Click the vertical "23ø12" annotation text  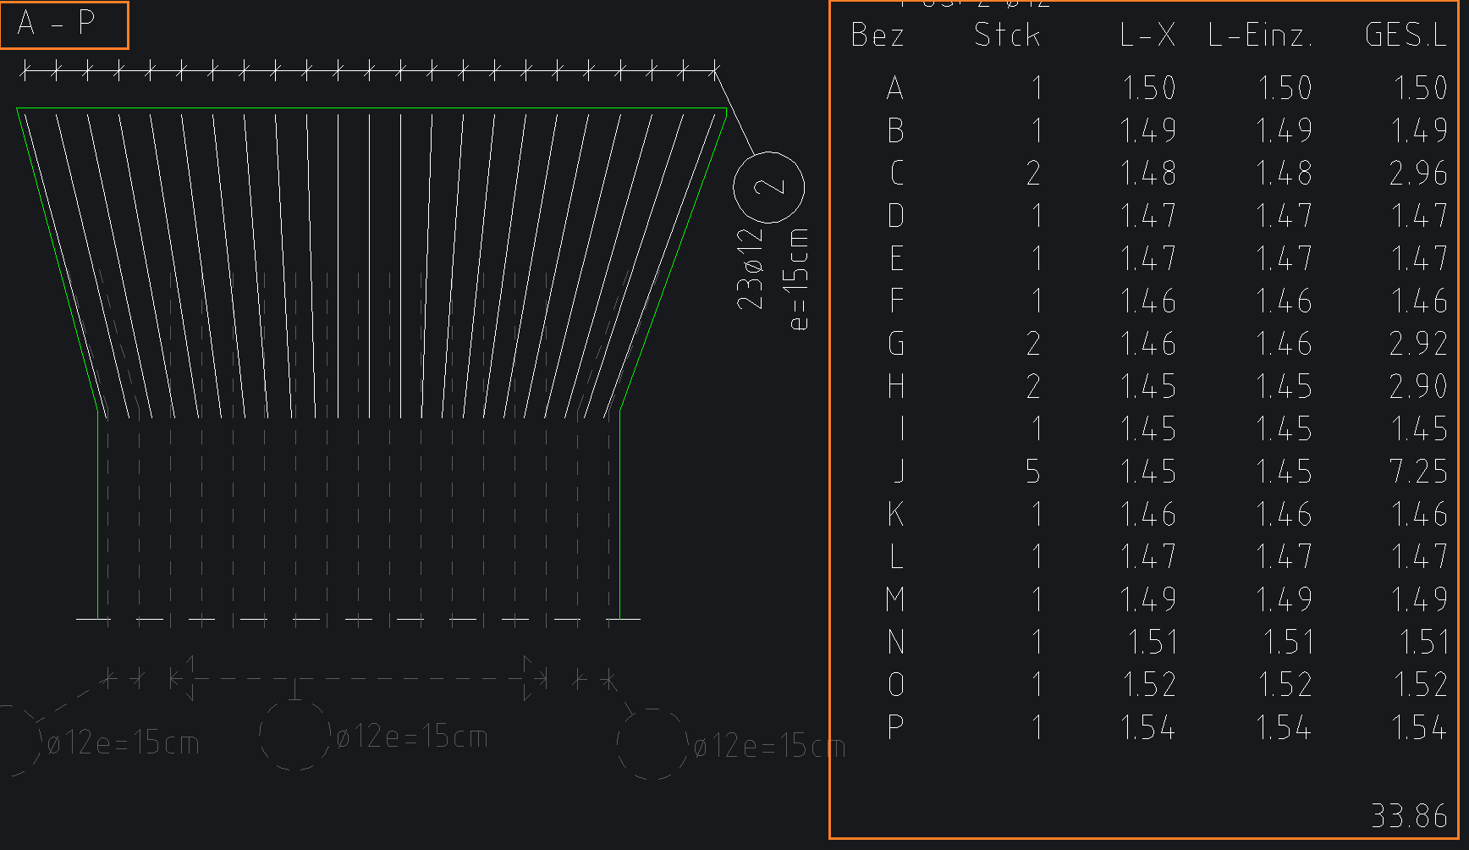pos(751,268)
